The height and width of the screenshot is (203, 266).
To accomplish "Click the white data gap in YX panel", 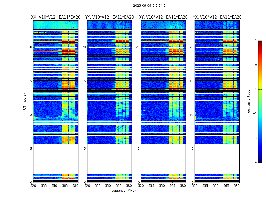I will pyautogui.click(x=217, y=159).
